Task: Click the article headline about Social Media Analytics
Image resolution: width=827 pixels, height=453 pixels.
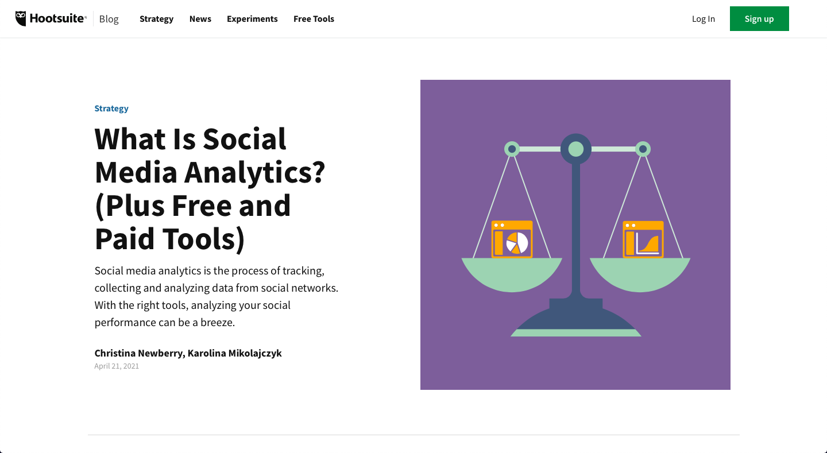Action: (210, 188)
